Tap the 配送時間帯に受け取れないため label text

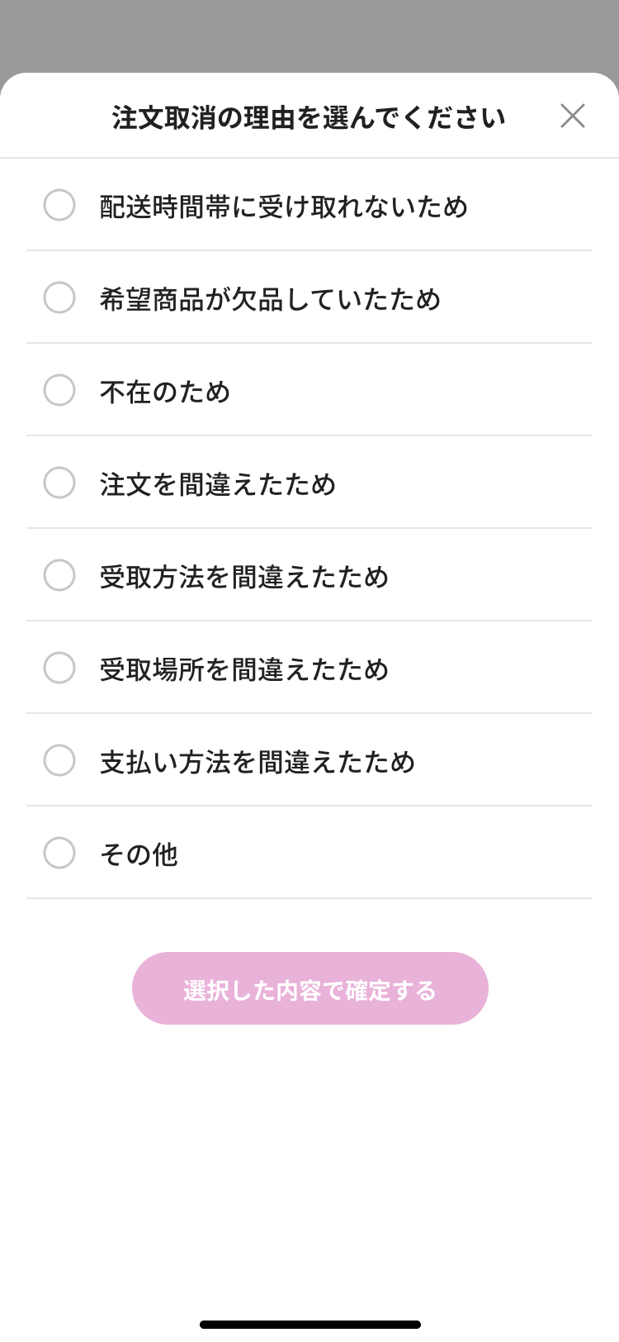pyautogui.click(x=283, y=207)
